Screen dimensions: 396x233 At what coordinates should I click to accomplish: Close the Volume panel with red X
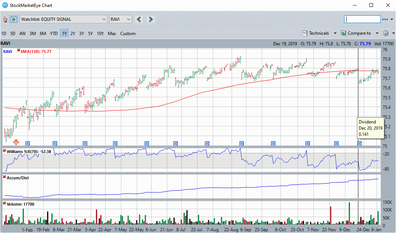pos(4,204)
